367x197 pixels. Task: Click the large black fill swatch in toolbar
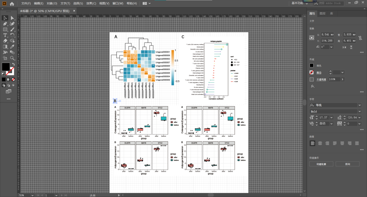6,67
